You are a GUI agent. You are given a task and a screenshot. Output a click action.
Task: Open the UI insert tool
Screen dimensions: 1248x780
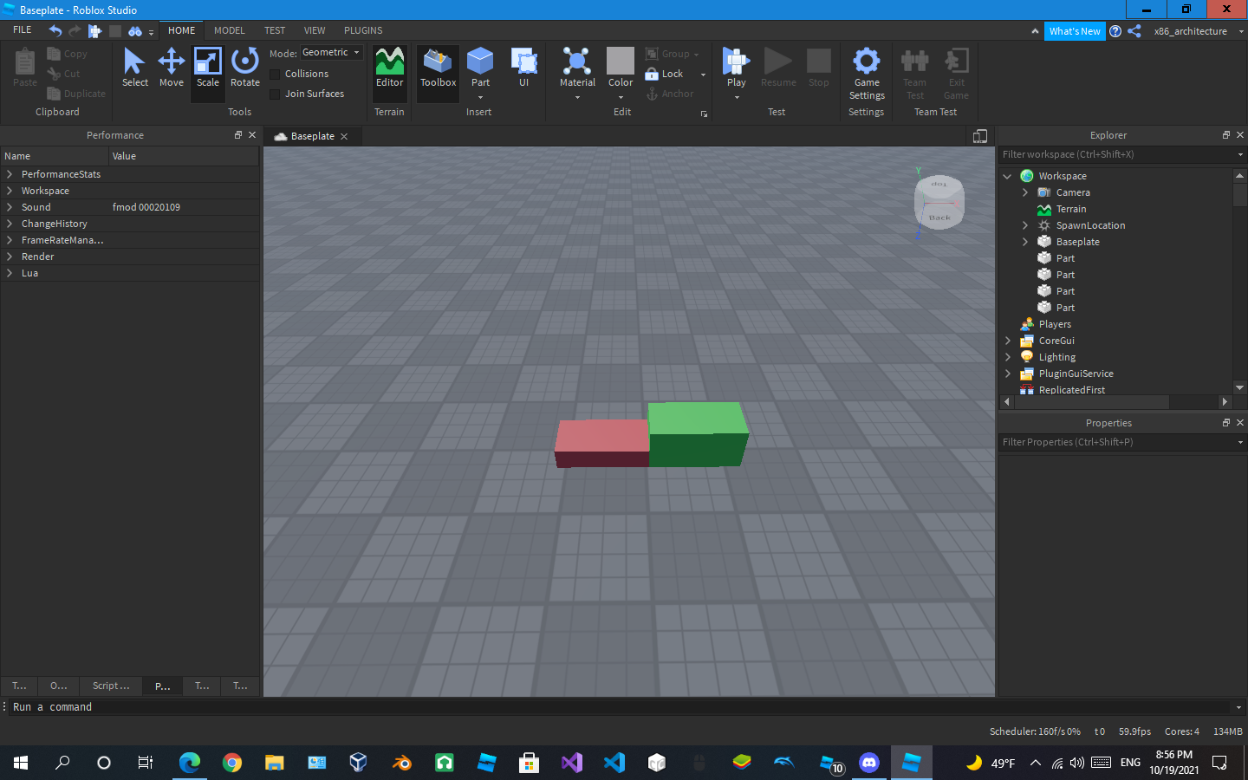[523, 68]
